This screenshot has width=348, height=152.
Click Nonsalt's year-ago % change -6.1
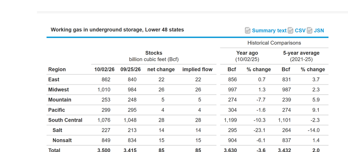[x=261, y=141]
